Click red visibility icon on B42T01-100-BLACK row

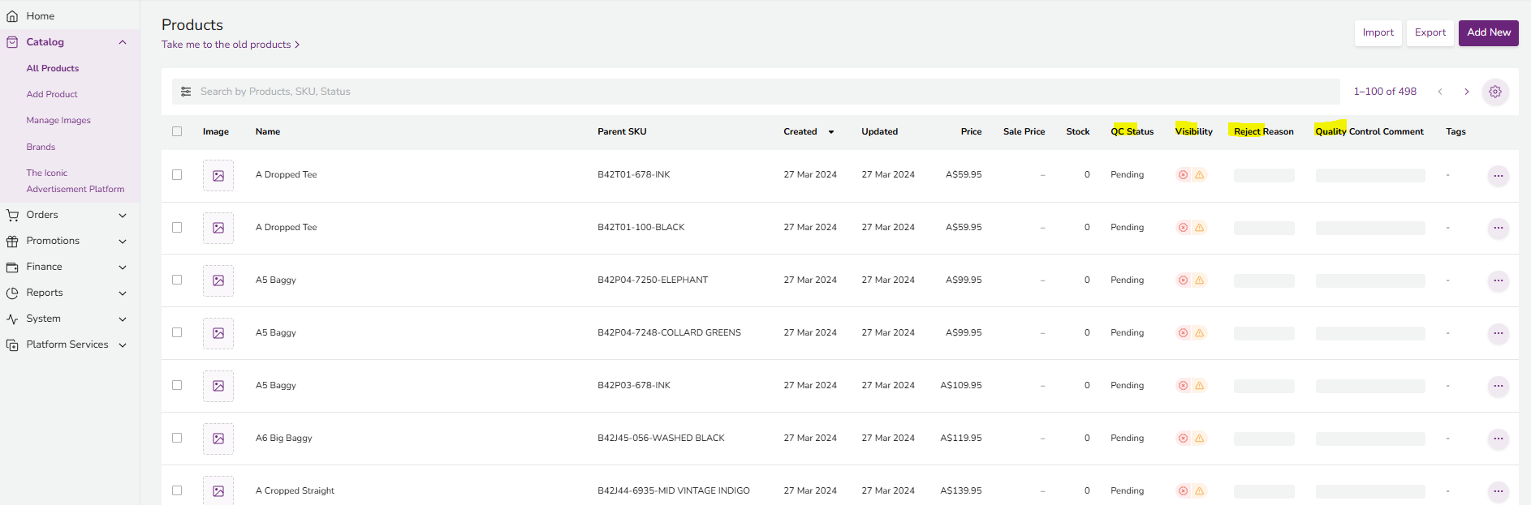(1183, 228)
